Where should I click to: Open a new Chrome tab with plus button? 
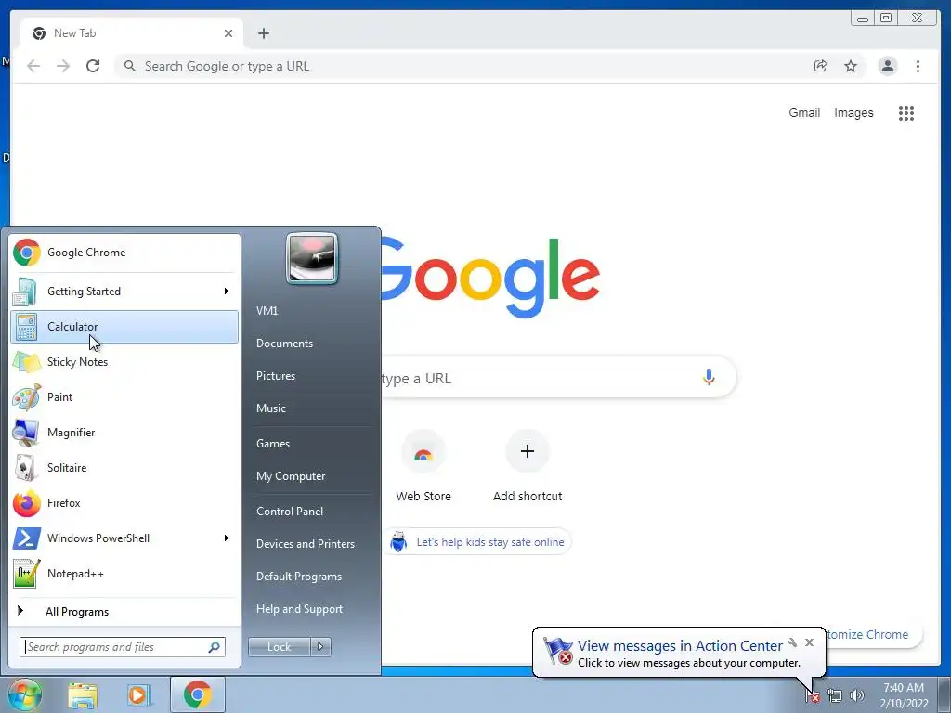pos(263,33)
